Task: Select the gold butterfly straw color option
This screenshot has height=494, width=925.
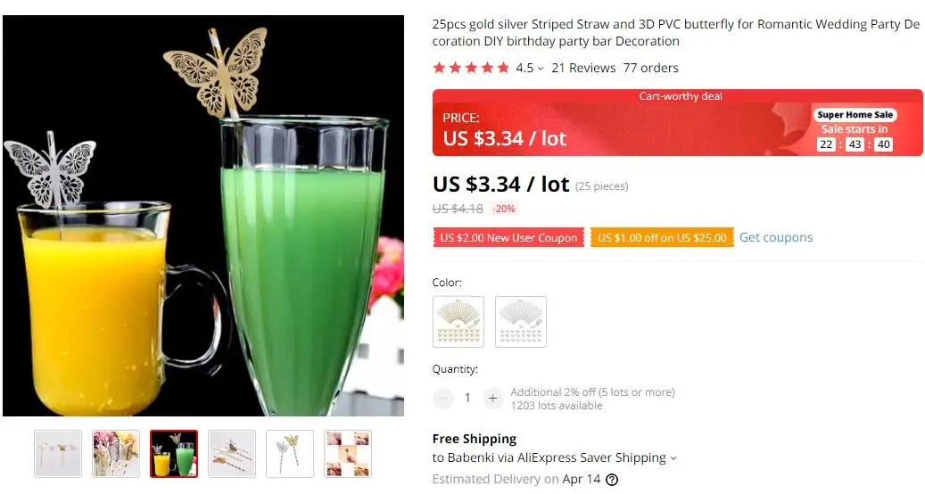Action: point(458,322)
